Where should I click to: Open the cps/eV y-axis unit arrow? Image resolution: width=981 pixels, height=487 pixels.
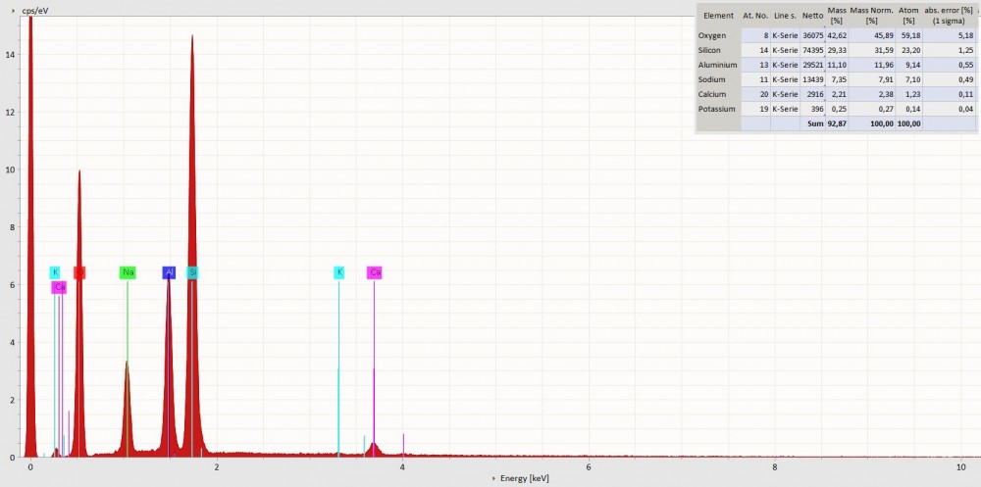coord(13,9)
